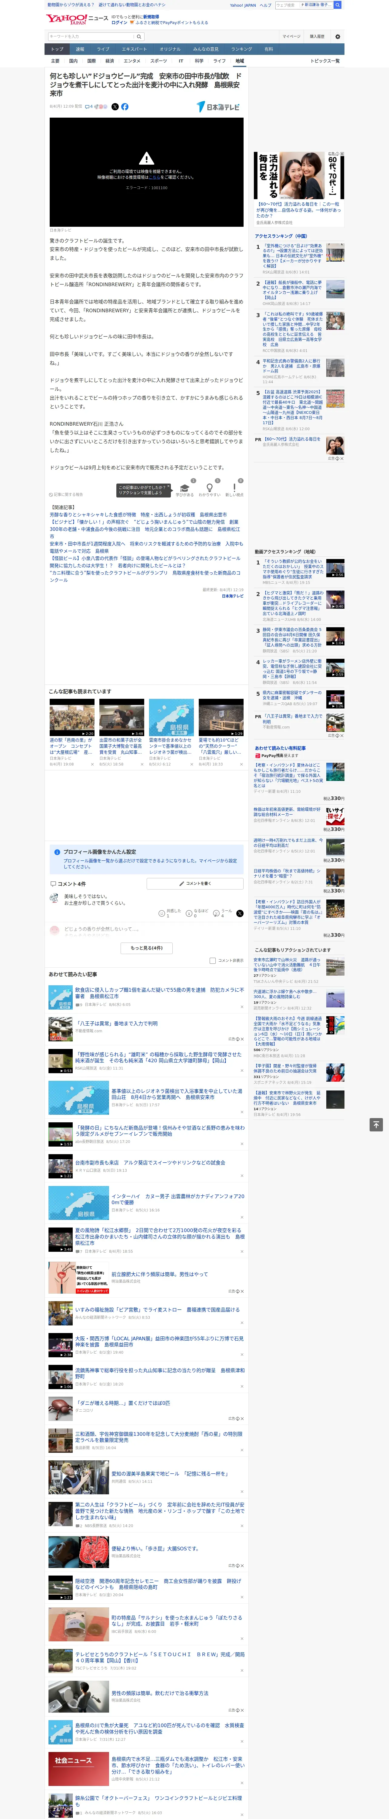Click ヘルプ link in top bar

tap(265, 5)
